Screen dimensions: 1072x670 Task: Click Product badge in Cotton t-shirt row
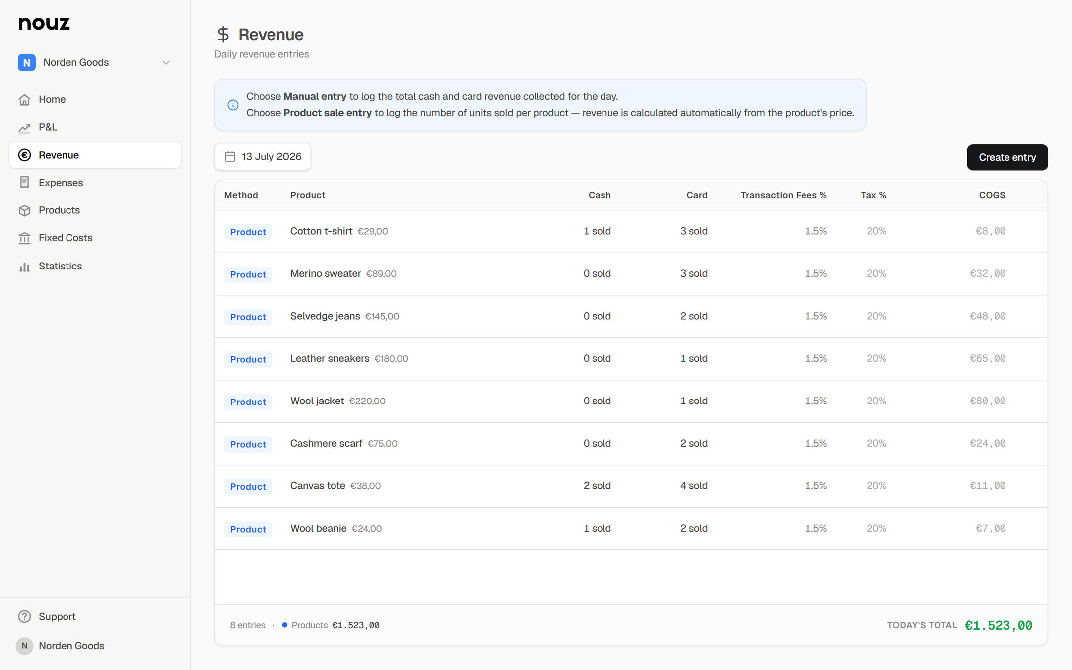(248, 232)
